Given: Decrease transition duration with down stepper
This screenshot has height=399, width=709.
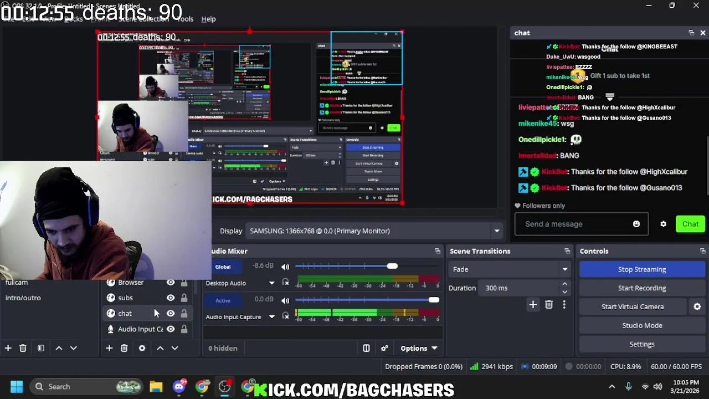Looking at the screenshot, I should click(564, 291).
